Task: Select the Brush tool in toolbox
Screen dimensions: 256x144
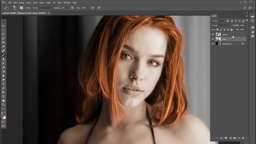Action: [3, 55]
